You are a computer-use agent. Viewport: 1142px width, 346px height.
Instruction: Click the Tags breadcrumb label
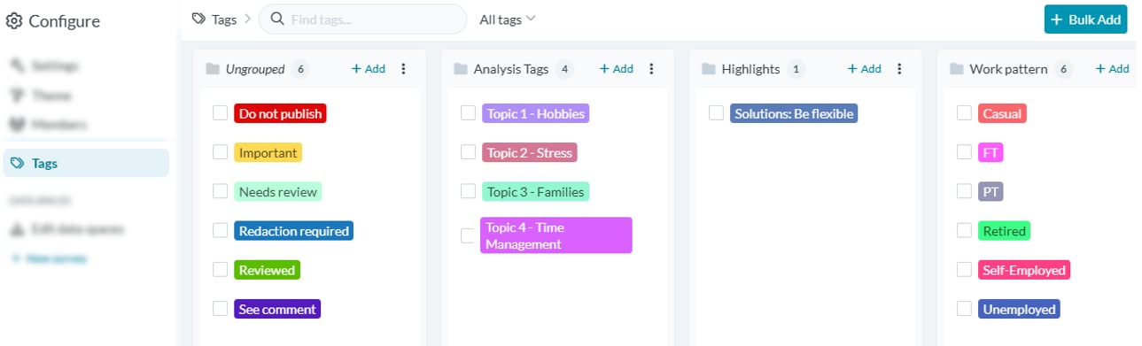coord(224,19)
